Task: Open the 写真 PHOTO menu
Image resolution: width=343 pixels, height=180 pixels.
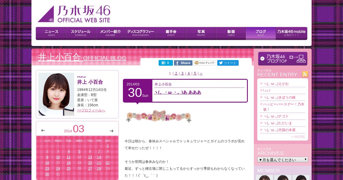Action: (x=201, y=33)
